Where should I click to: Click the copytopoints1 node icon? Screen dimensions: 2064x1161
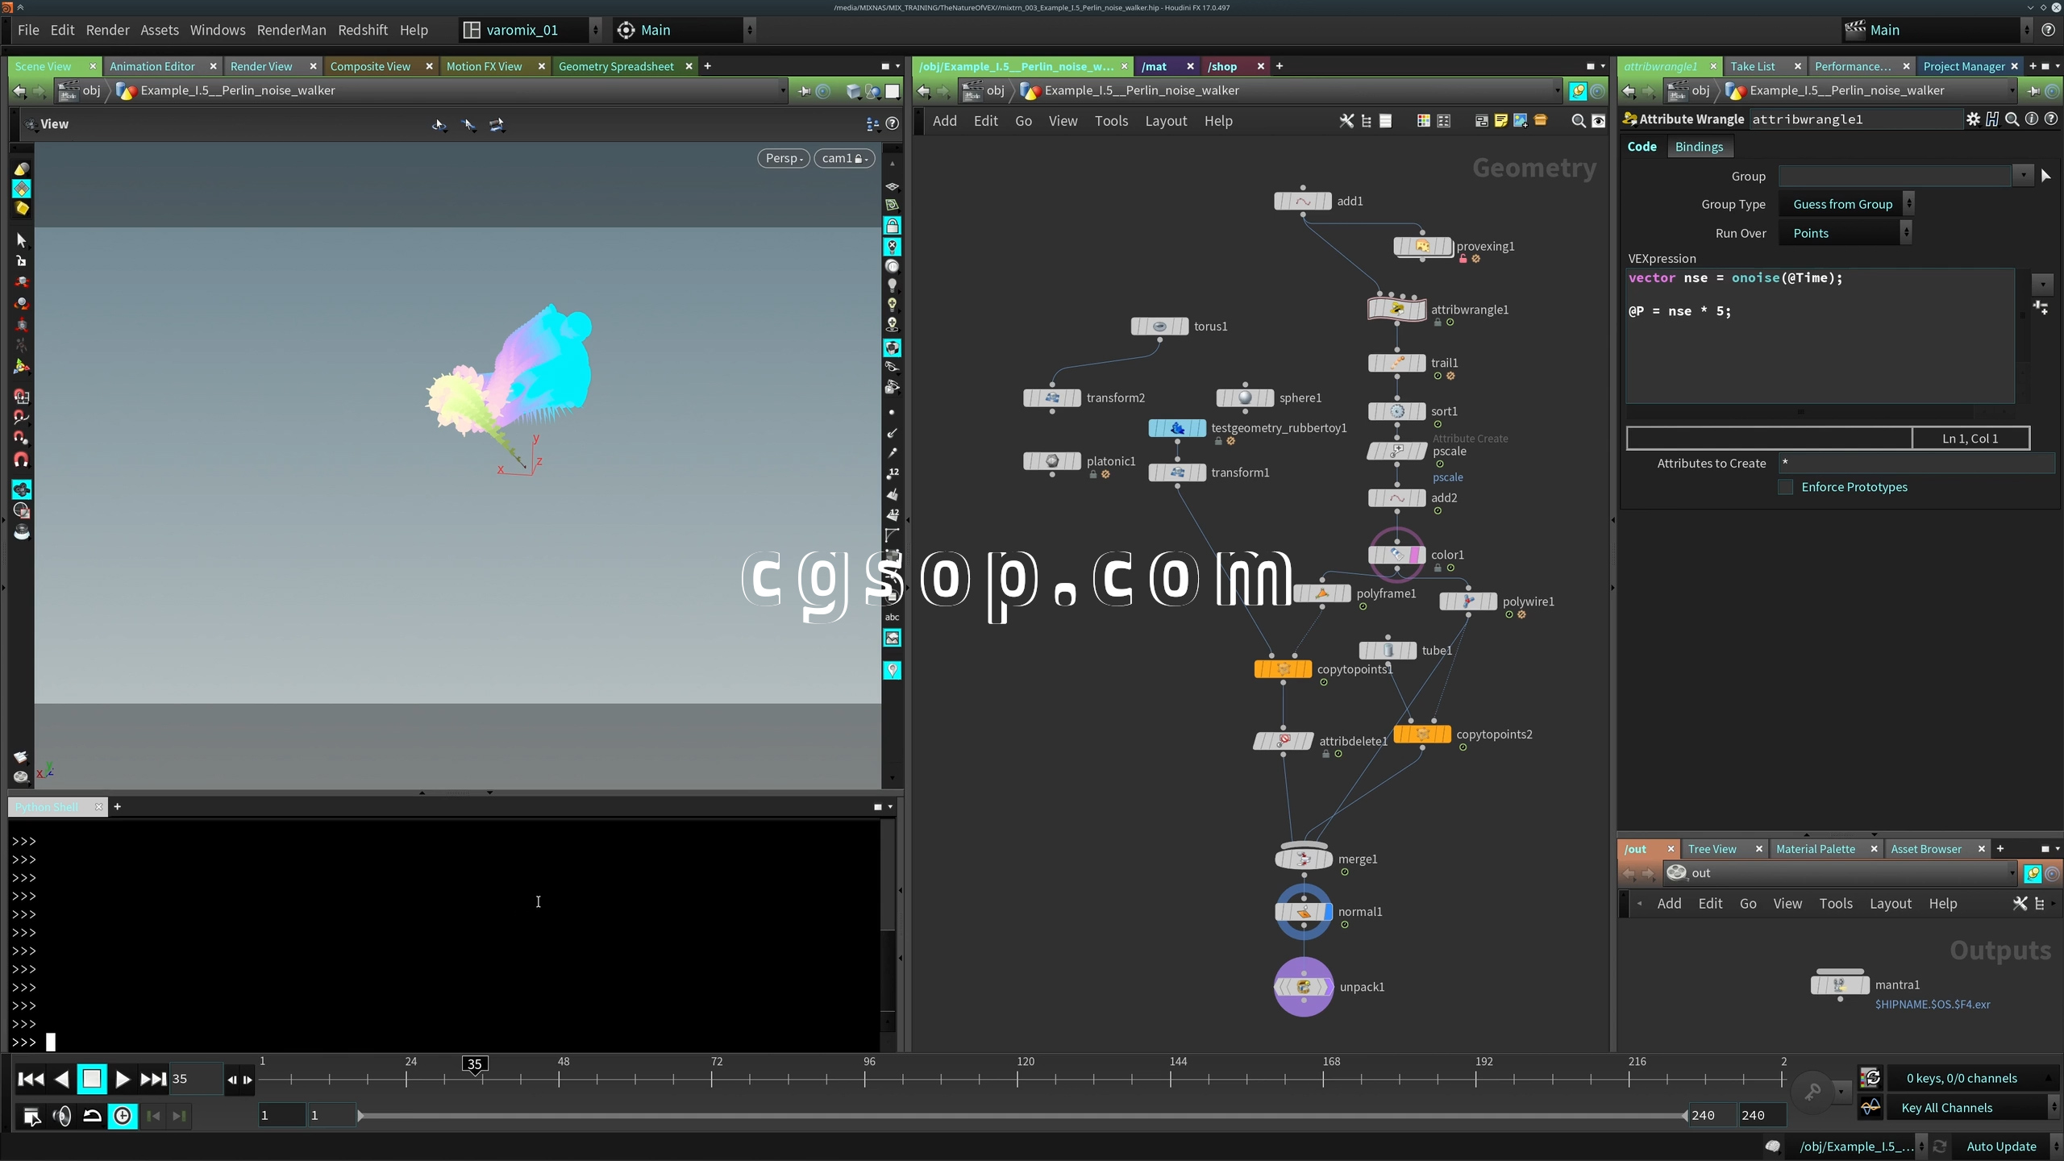[x=1283, y=669]
